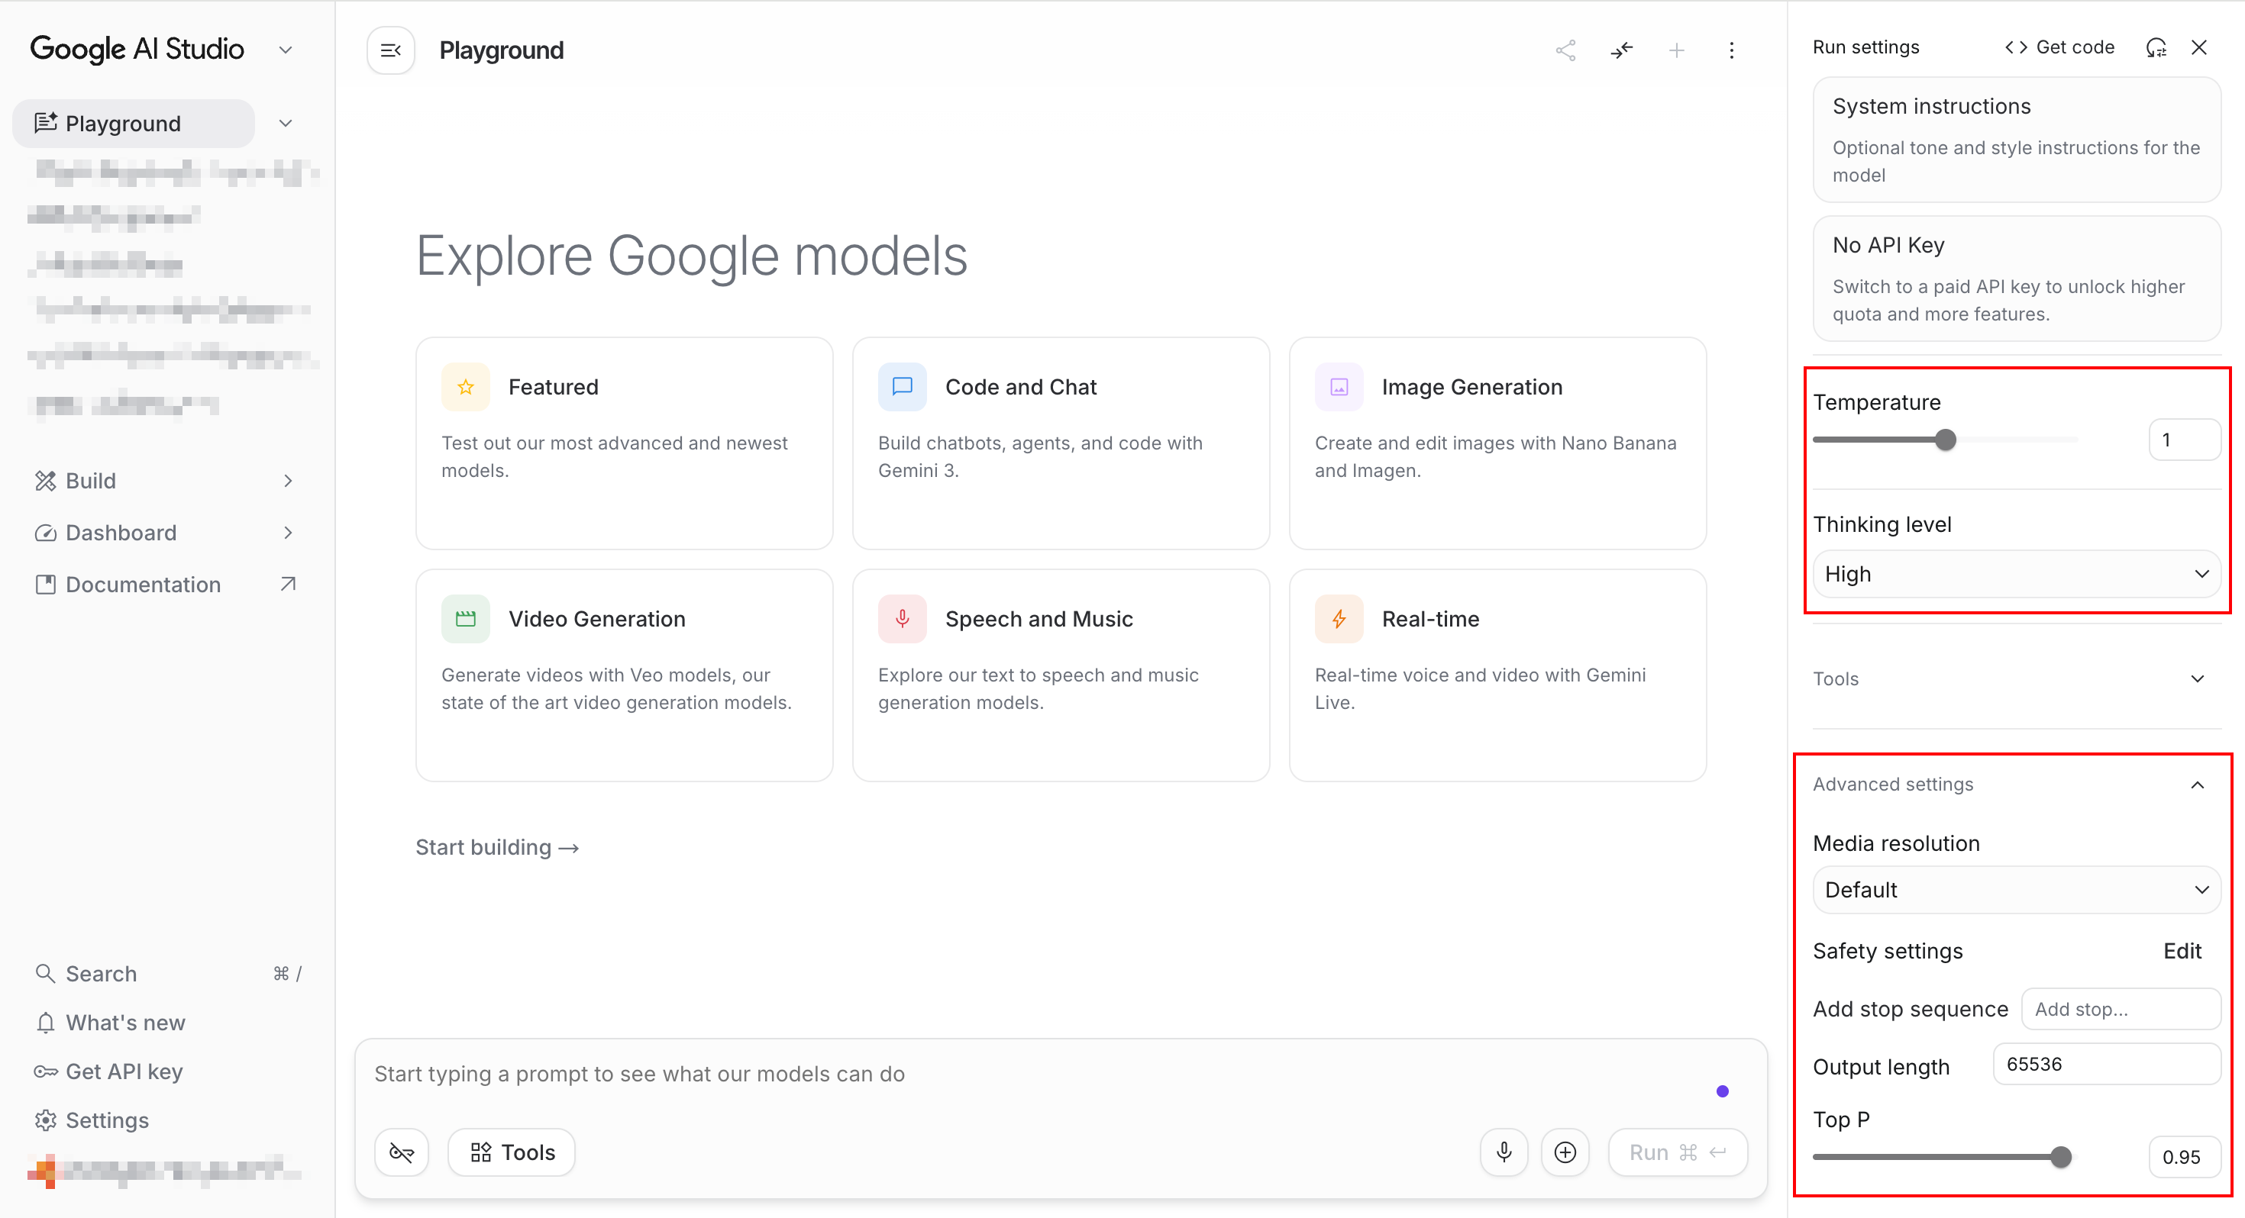2245x1218 pixels.
Task: Reset run settings to default icon
Action: pos(2156,47)
